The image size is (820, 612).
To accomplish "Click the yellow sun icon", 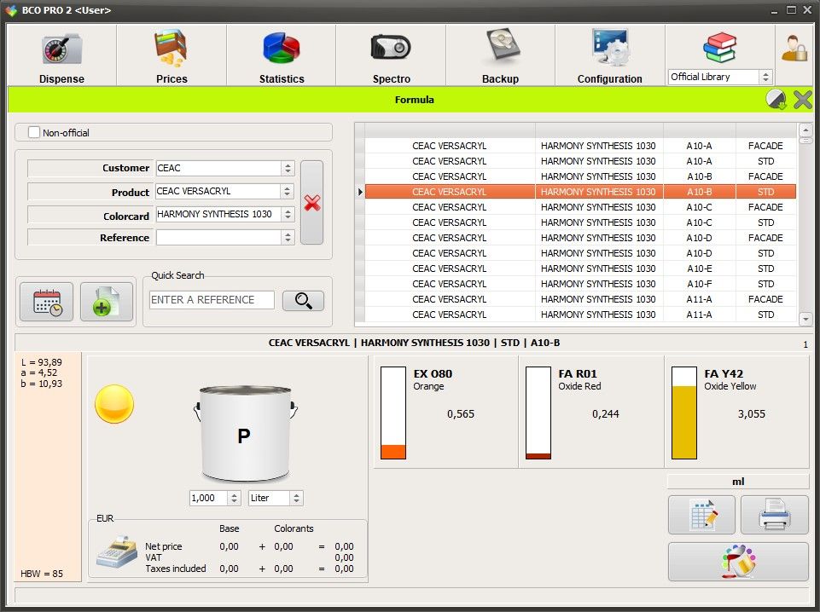I will (x=114, y=404).
